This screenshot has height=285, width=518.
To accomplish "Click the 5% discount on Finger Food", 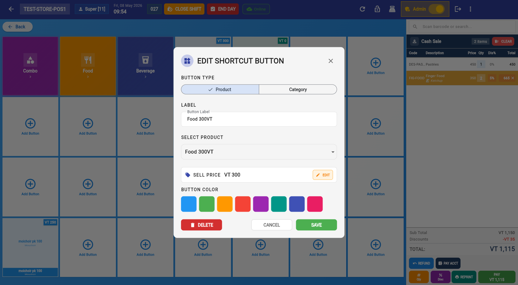I will [492, 78].
